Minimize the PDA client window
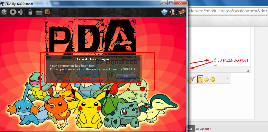The width and height of the screenshot is (268, 132). click(164, 3)
